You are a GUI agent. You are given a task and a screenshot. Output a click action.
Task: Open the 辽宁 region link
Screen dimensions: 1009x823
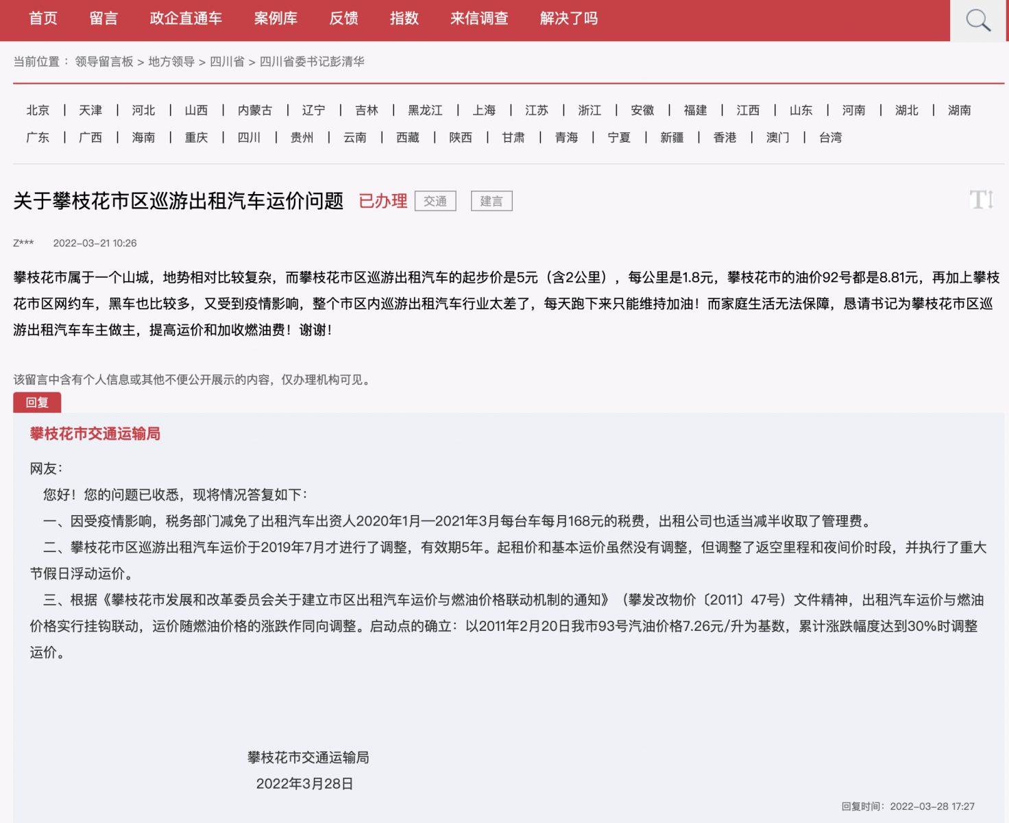313,110
